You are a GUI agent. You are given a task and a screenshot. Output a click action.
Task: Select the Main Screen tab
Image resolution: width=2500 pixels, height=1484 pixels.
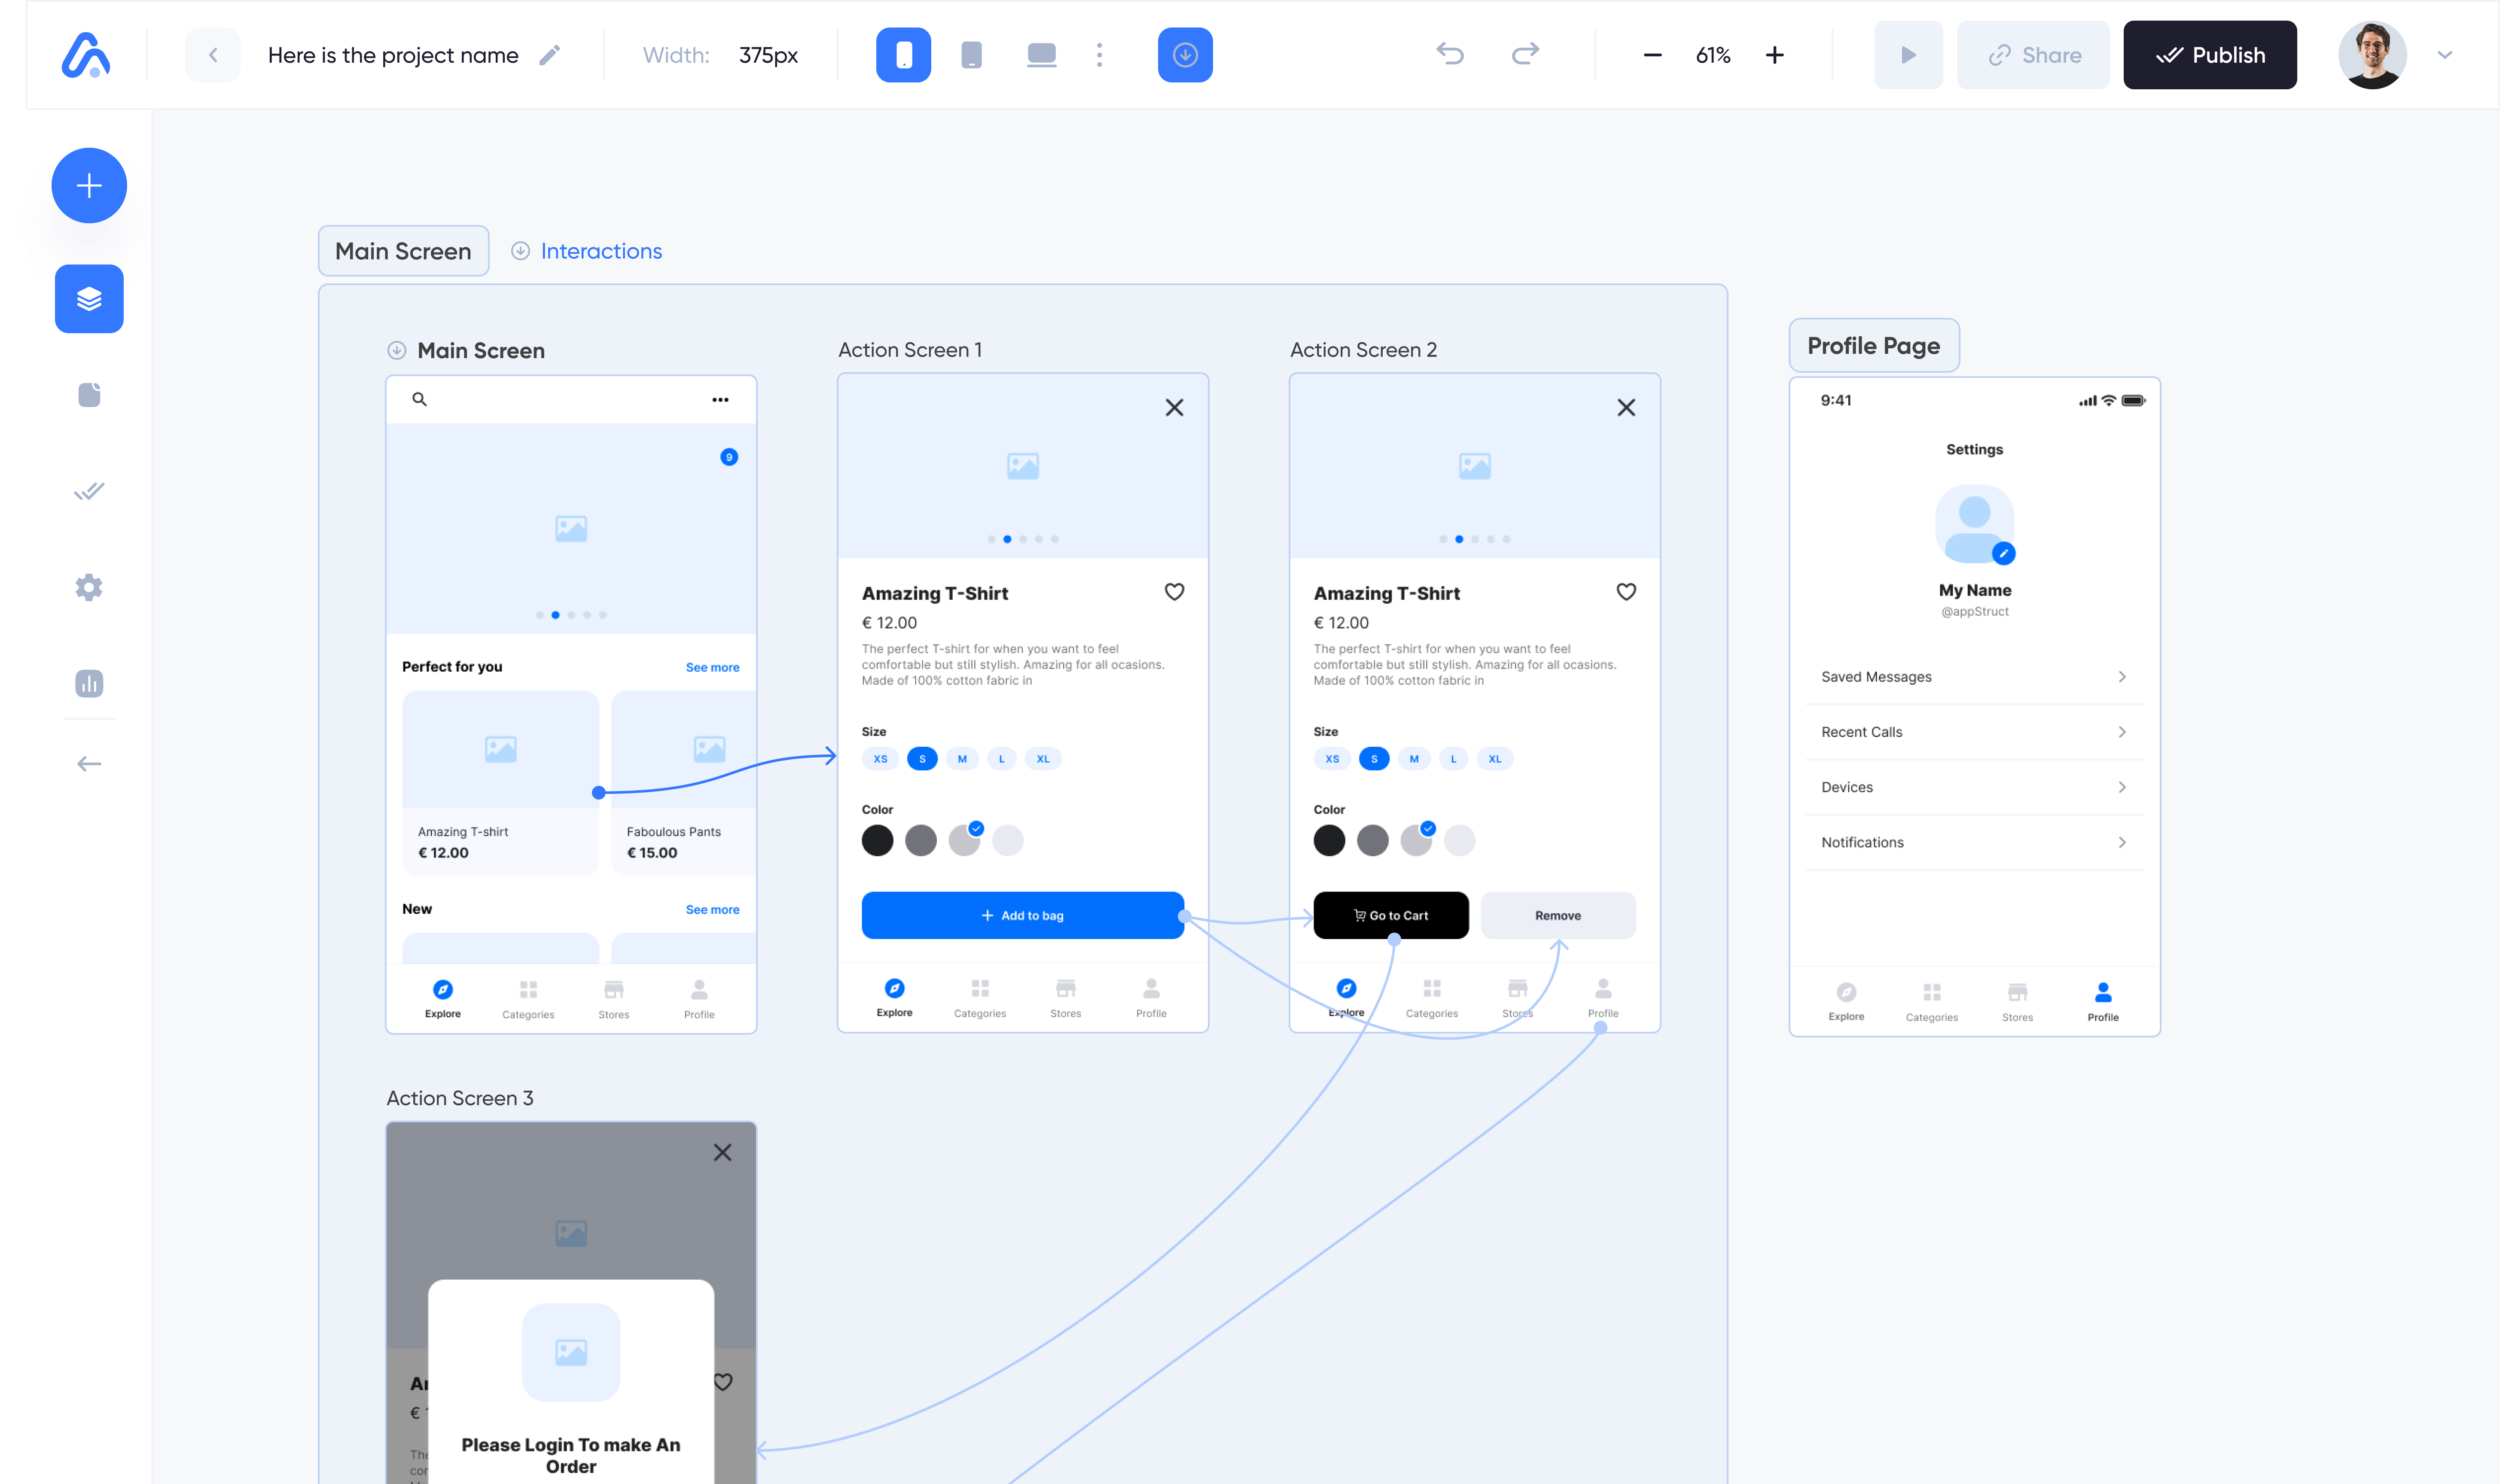[x=403, y=249]
